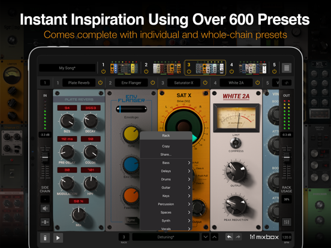Expand the Bass preset category
331x248 pixels.
166,162
